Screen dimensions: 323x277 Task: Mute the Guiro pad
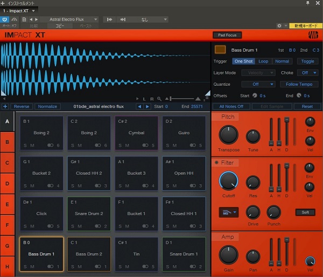[x=174, y=145]
